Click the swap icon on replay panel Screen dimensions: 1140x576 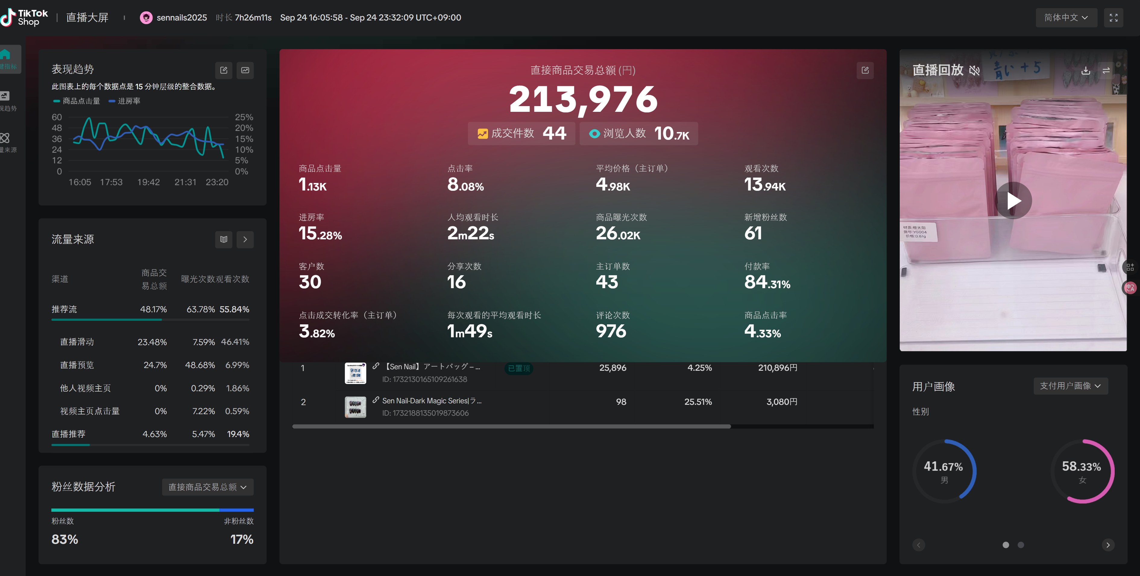point(1106,71)
